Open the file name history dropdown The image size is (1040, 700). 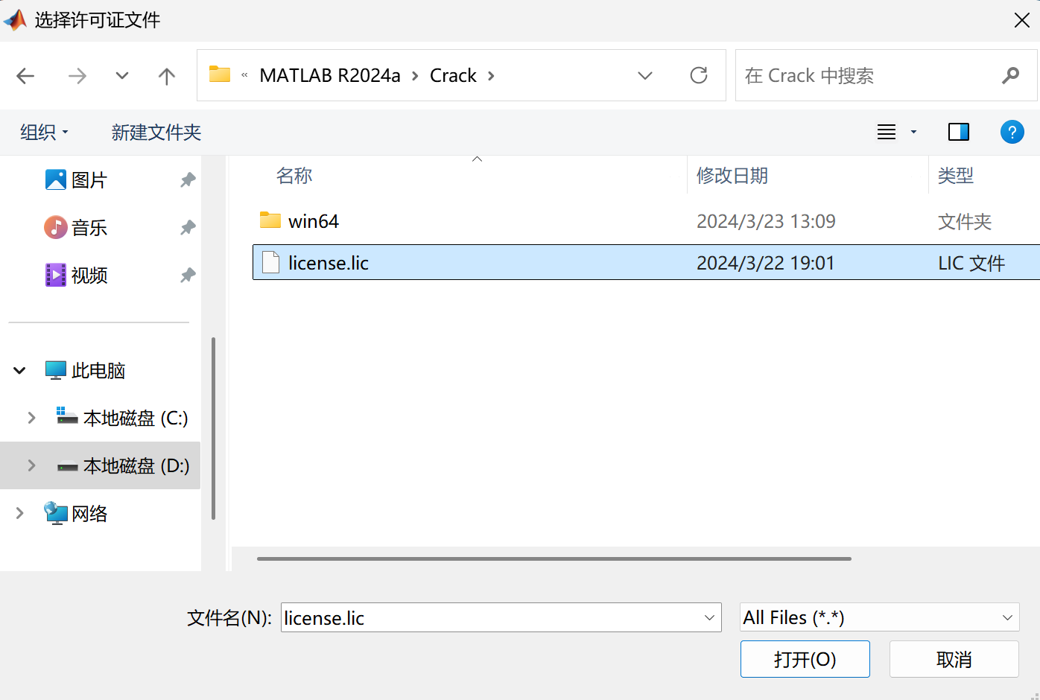click(x=708, y=617)
